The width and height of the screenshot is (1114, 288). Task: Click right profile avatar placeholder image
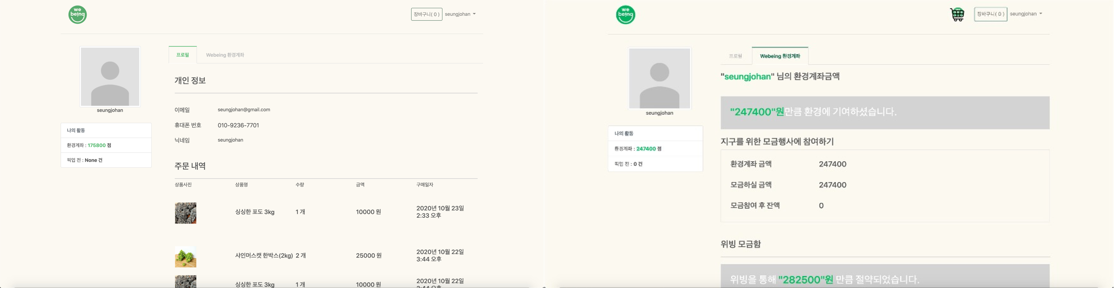pyautogui.click(x=659, y=78)
